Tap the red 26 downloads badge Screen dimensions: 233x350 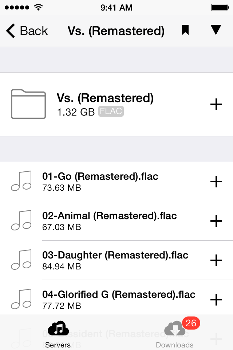pos(191,323)
